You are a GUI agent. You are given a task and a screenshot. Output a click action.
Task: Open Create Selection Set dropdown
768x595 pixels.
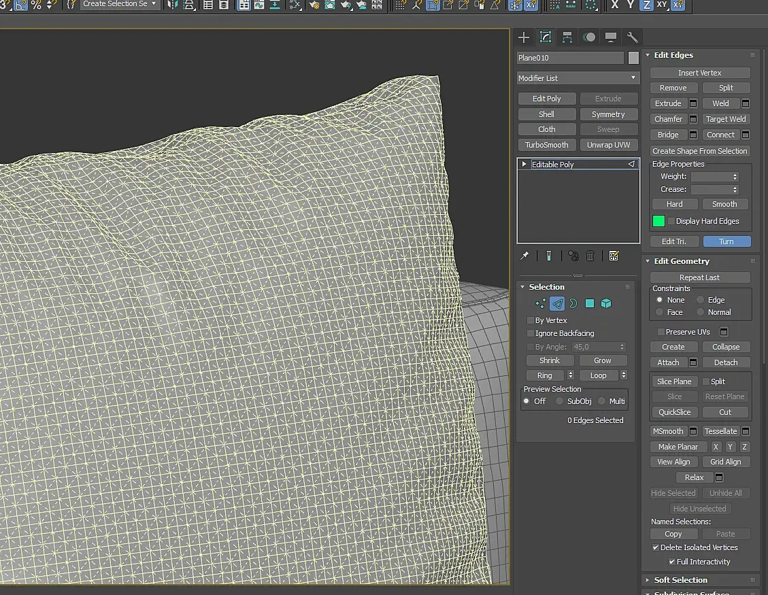[x=119, y=4]
